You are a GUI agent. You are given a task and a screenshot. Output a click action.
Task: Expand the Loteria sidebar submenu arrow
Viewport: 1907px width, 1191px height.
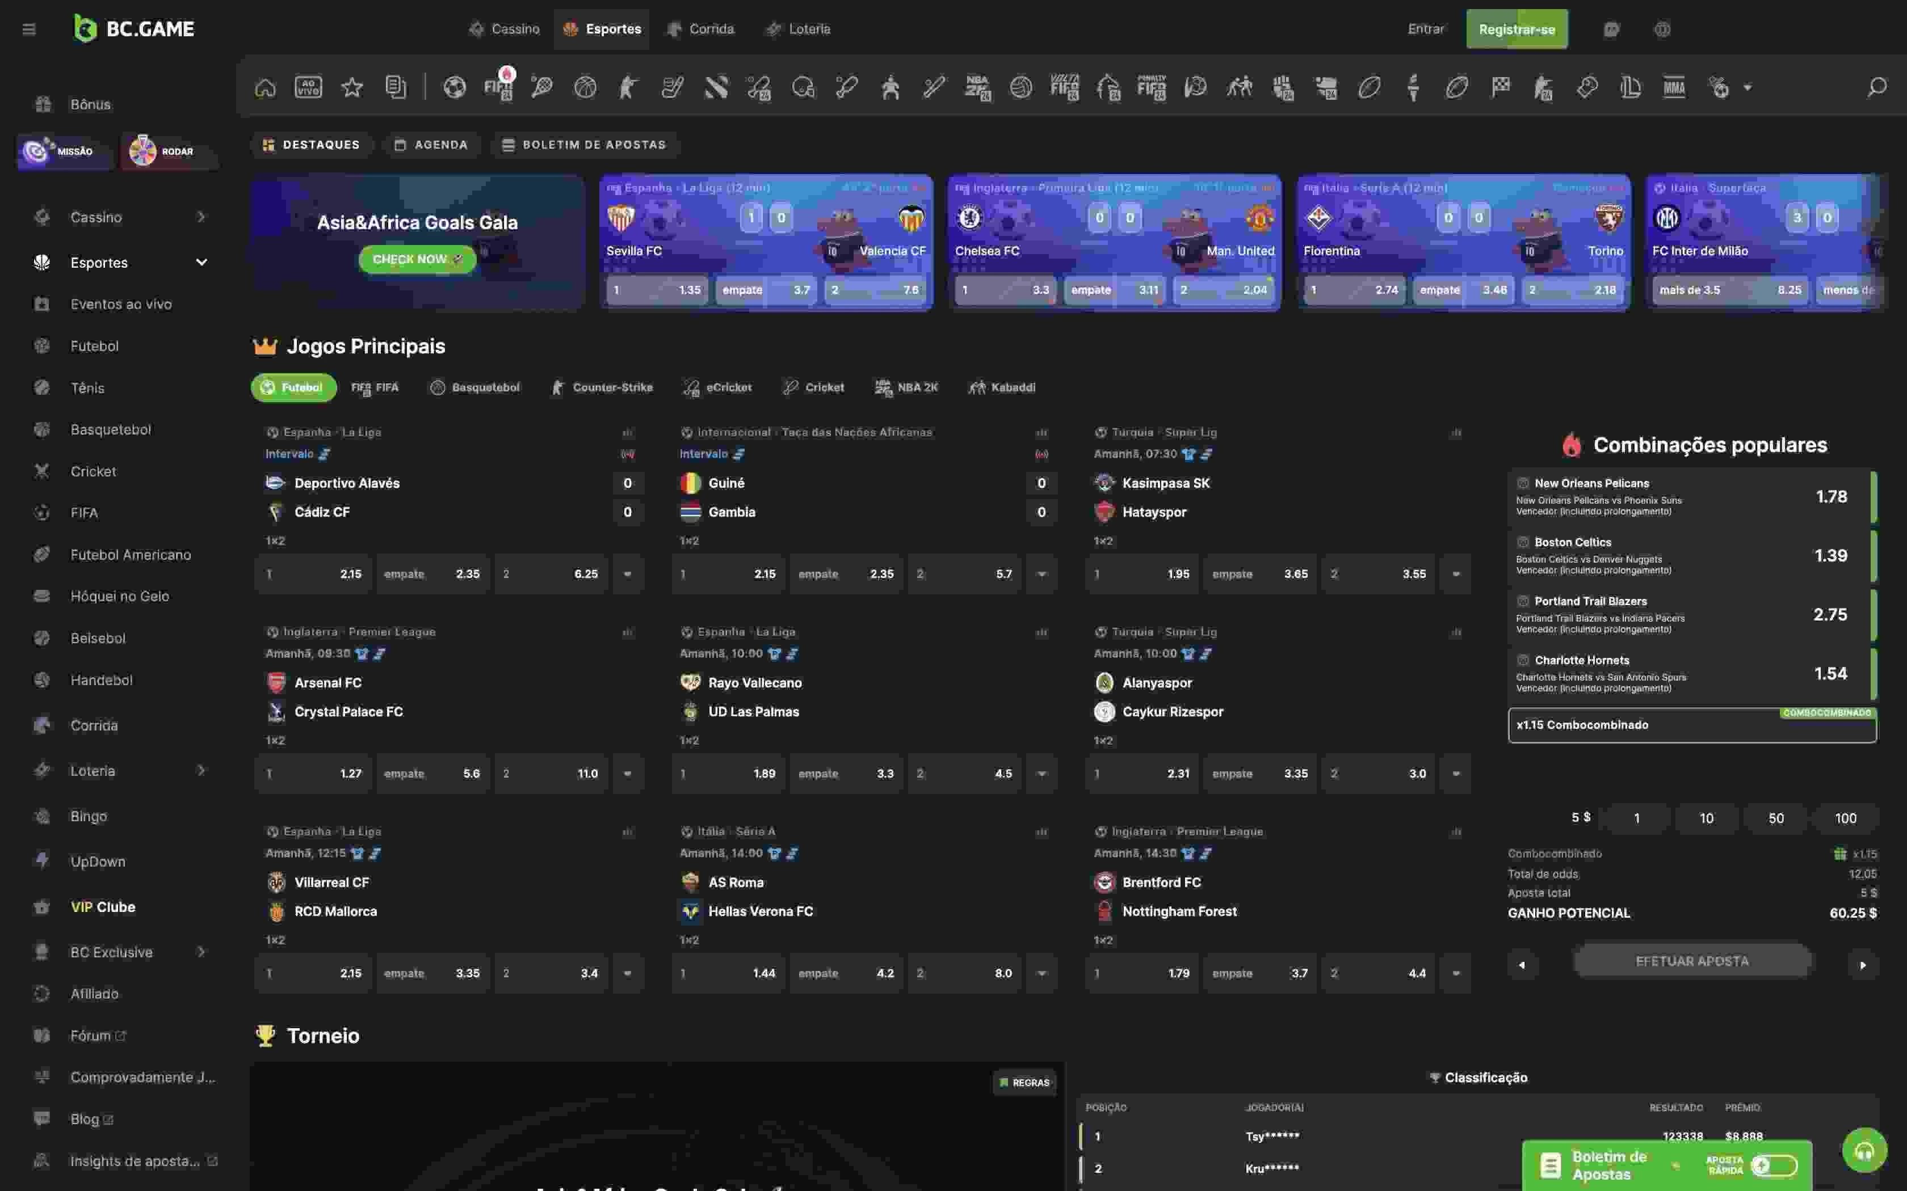click(201, 770)
